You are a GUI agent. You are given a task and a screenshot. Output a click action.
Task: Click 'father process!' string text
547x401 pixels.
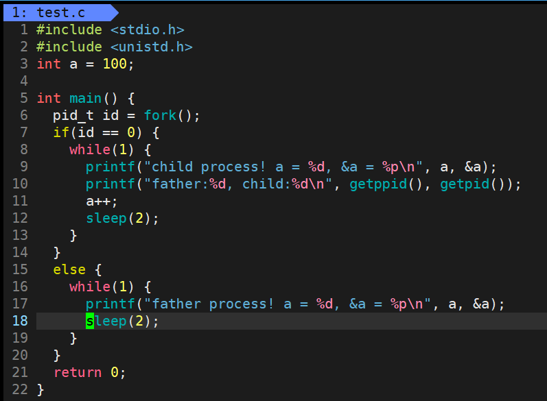[x=213, y=304]
